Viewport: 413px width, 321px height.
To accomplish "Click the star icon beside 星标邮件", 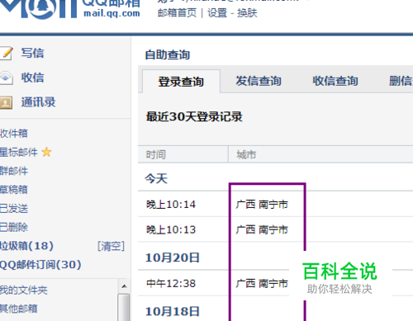I will click(46, 152).
